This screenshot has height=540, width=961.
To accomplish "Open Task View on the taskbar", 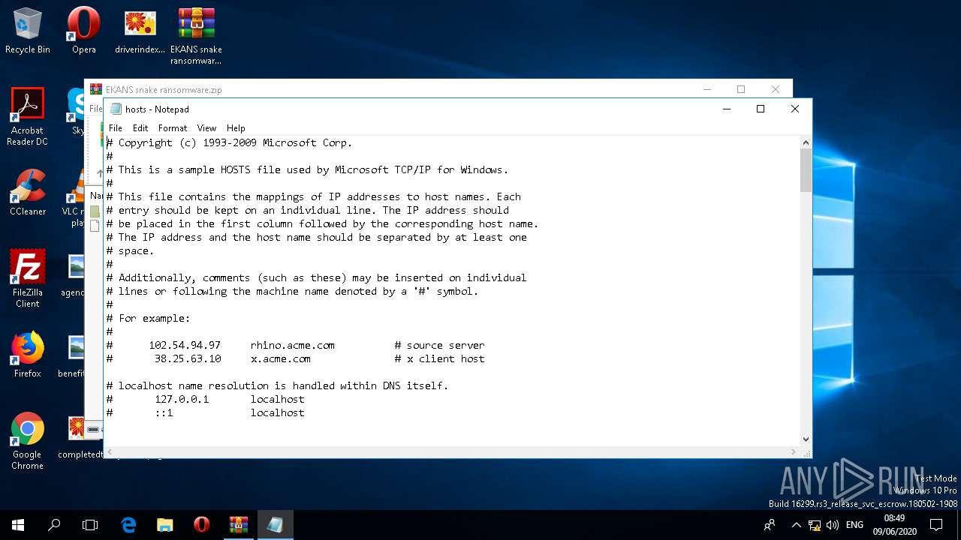I will tap(90, 525).
